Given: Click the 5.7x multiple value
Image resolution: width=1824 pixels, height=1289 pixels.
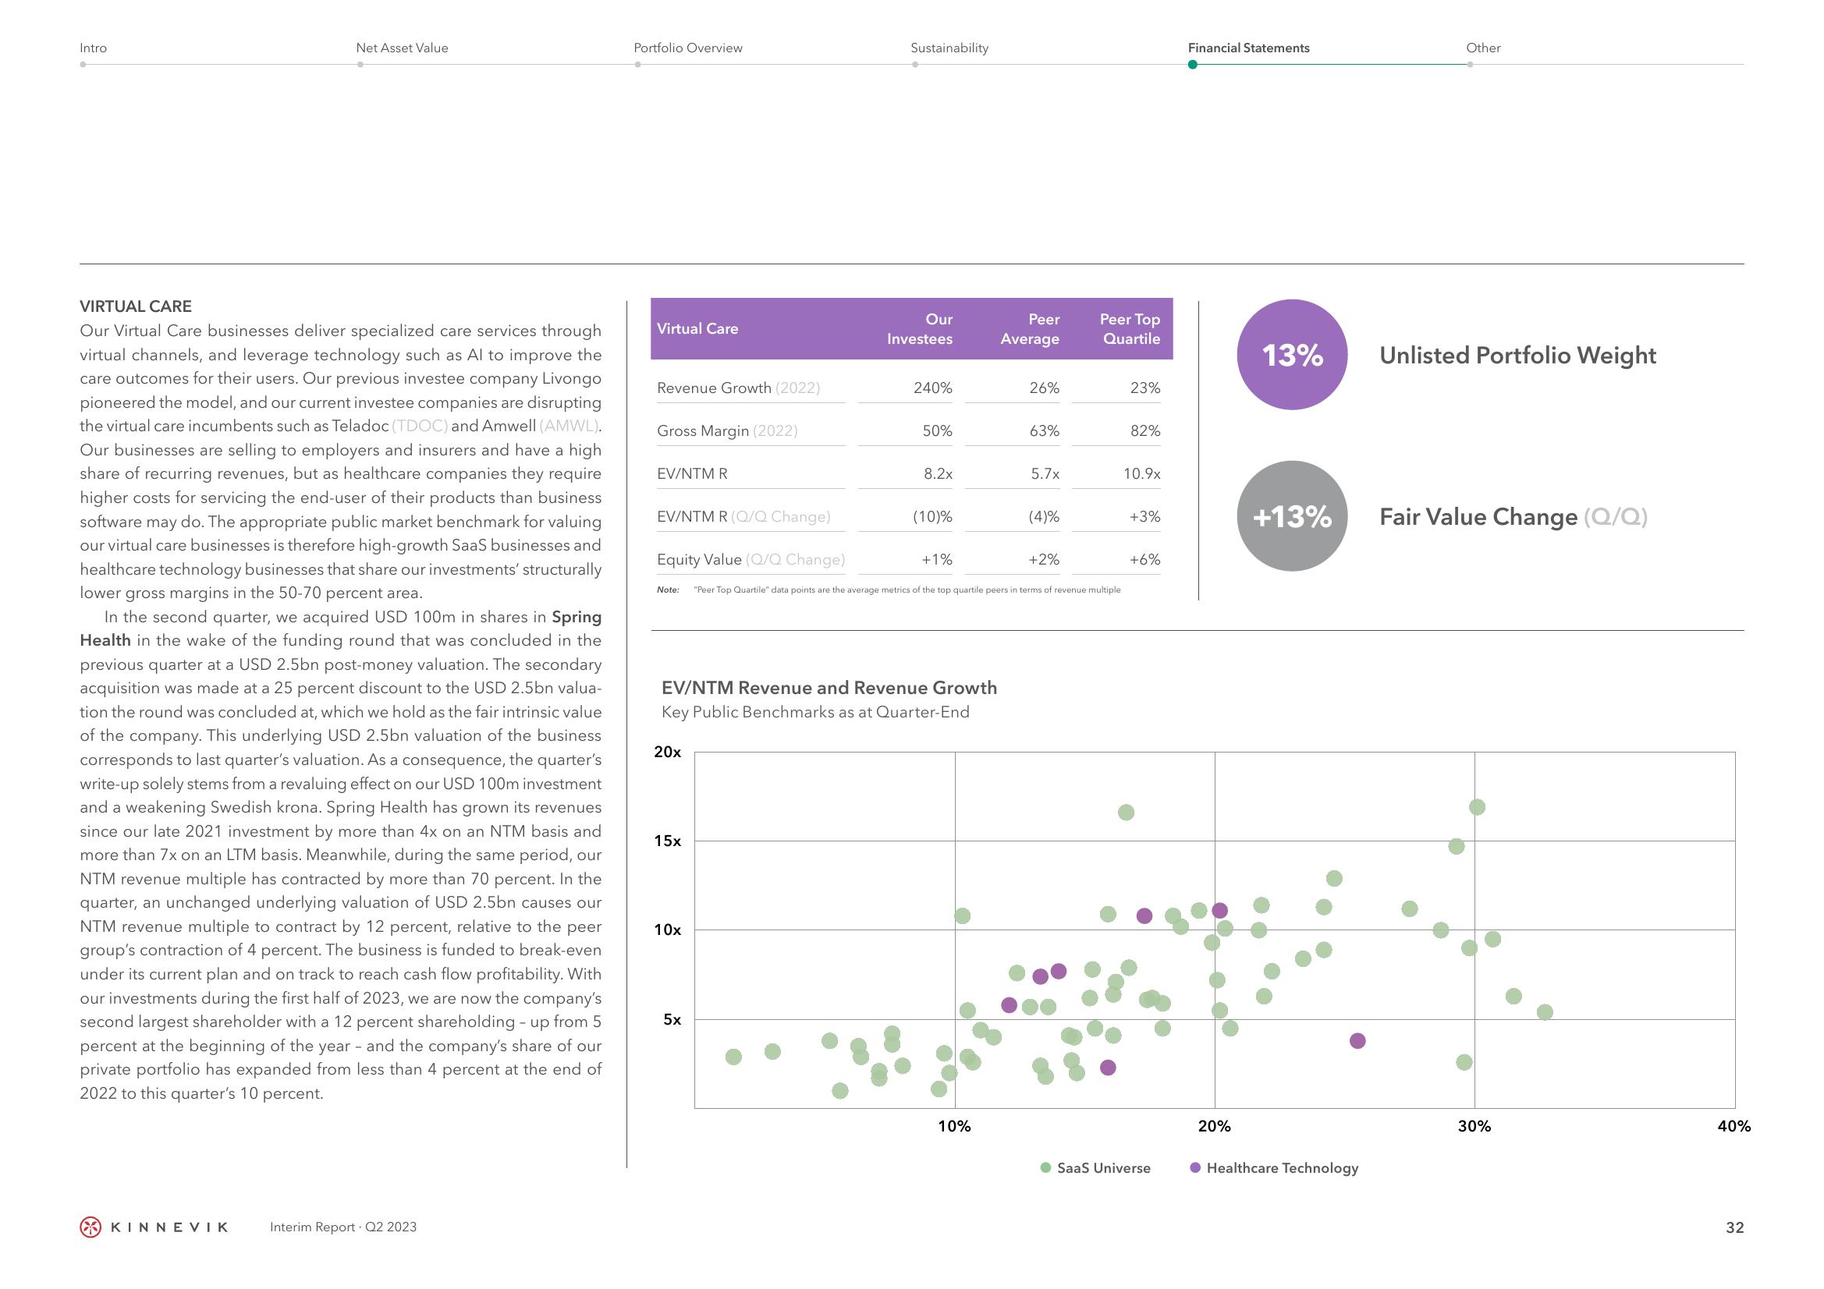Looking at the screenshot, I should coord(1045,473).
